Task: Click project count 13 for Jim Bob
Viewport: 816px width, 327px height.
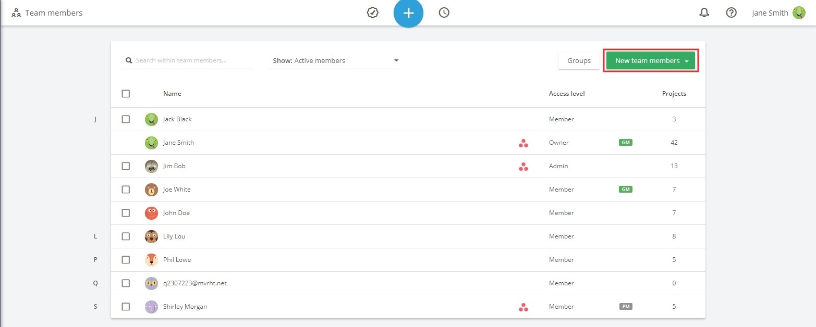Action: [674, 166]
